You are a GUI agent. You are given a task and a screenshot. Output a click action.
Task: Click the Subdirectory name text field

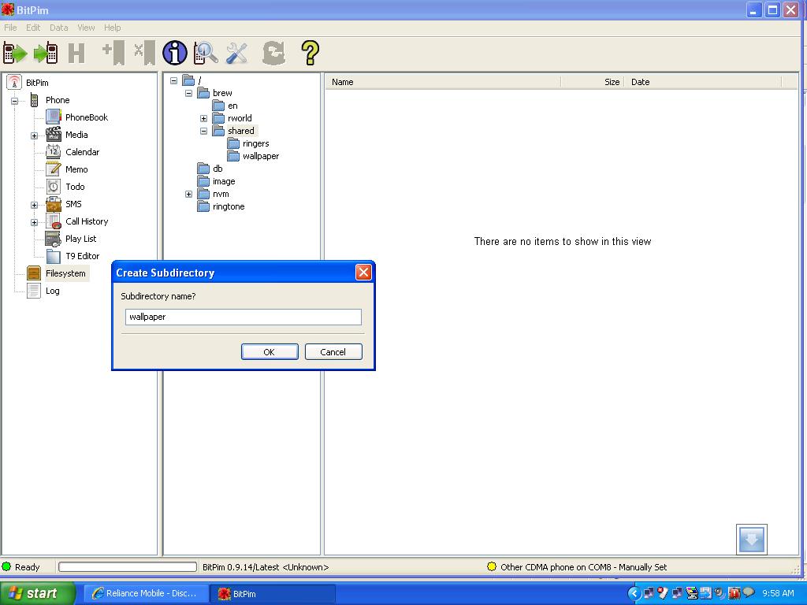pos(244,317)
